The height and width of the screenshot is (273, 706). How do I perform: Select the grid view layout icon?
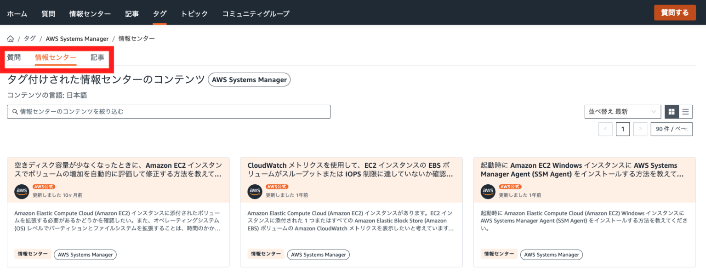671,111
